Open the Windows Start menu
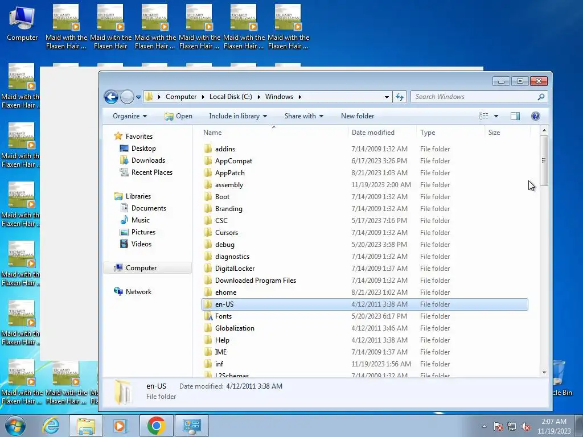Screen dimensions: 583x437 click(x=15, y=426)
